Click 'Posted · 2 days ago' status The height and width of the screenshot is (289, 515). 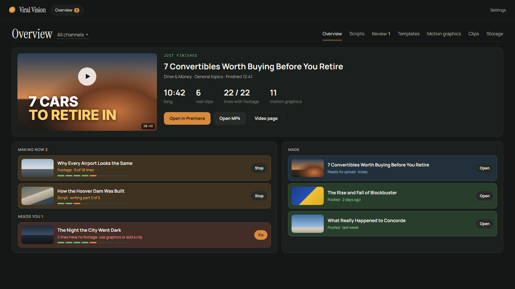point(344,200)
